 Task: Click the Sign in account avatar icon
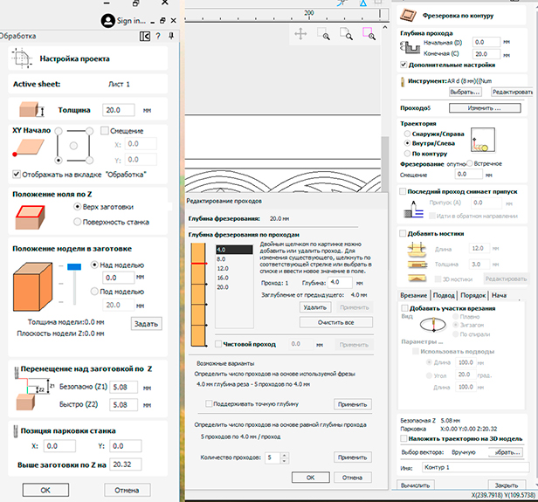tap(108, 19)
